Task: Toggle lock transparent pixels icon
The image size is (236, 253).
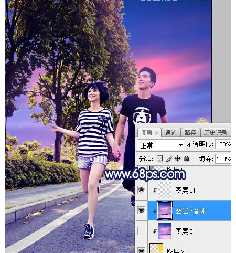Action: [159, 159]
